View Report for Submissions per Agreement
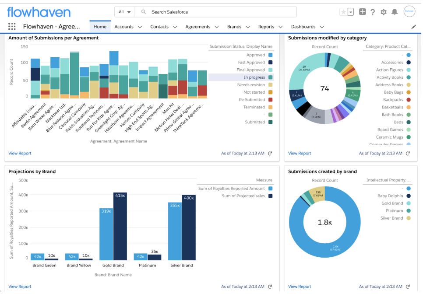This screenshot has height=294, width=423. point(20,153)
